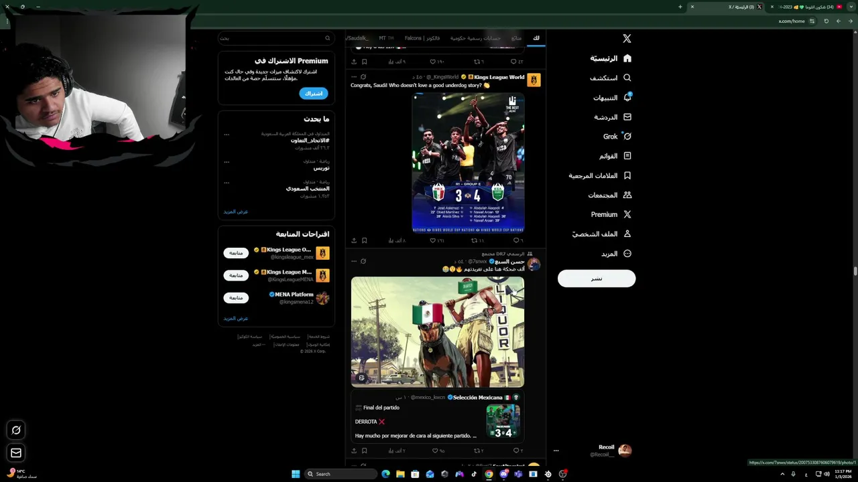
Task: Open التنبيهات notifications bell
Action: [x=612, y=98]
